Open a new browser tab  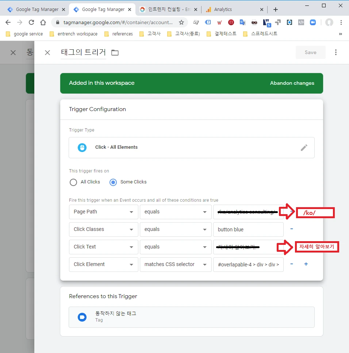coord(276,10)
